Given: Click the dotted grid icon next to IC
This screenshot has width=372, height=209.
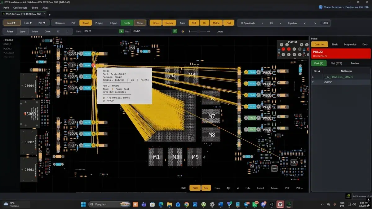Looking at the screenshot, I should (67, 31).
